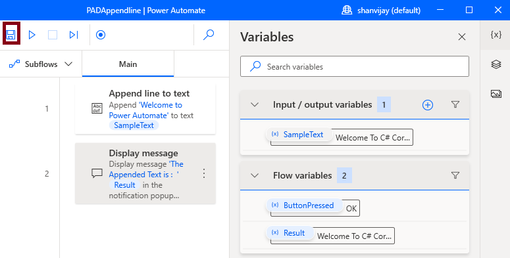The width and height of the screenshot is (510, 258).
Task: Click the Display message speech bubble icon
Action: click(x=97, y=173)
